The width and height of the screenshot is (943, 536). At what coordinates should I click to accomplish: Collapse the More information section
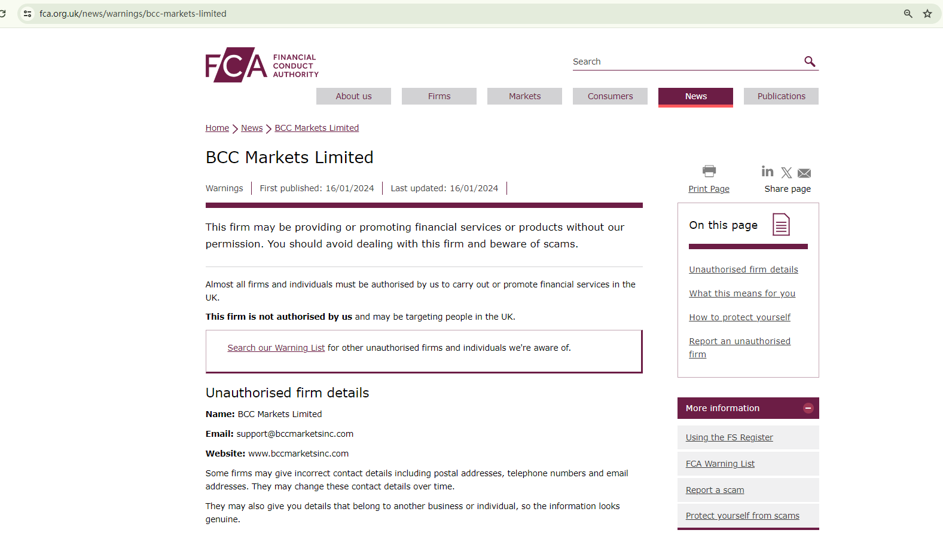pyautogui.click(x=808, y=408)
